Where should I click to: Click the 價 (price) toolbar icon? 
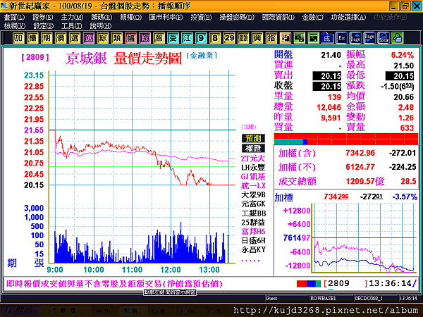point(61,38)
